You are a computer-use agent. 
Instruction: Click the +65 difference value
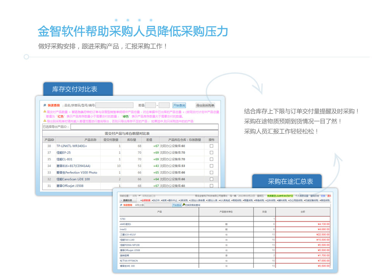[156, 172]
